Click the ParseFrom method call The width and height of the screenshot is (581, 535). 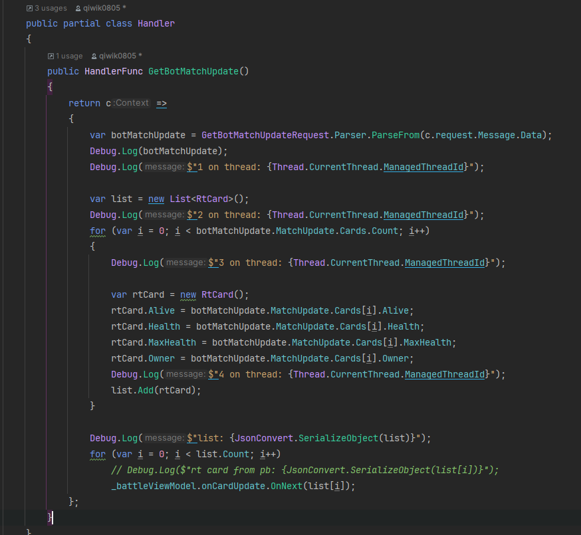pyautogui.click(x=396, y=135)
